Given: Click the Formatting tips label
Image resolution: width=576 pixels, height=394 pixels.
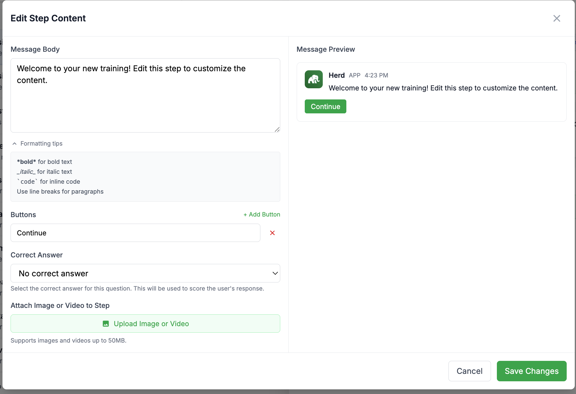Looking at the screenshot, I should click(x=41, y=144).
